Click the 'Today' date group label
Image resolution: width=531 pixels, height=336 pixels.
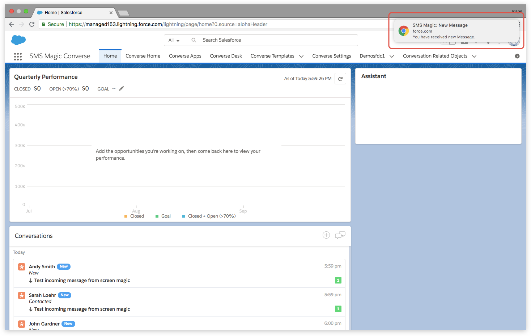pos(19,252)
